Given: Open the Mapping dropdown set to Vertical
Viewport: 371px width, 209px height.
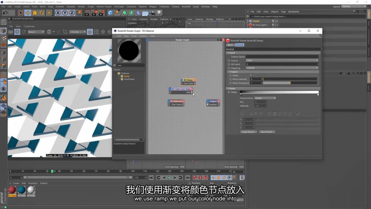Looking at the screenshot, I should point(282,68).
